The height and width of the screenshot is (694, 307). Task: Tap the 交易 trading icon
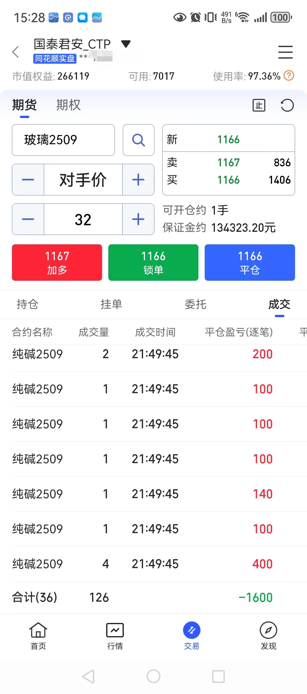(x=192, y=636)
